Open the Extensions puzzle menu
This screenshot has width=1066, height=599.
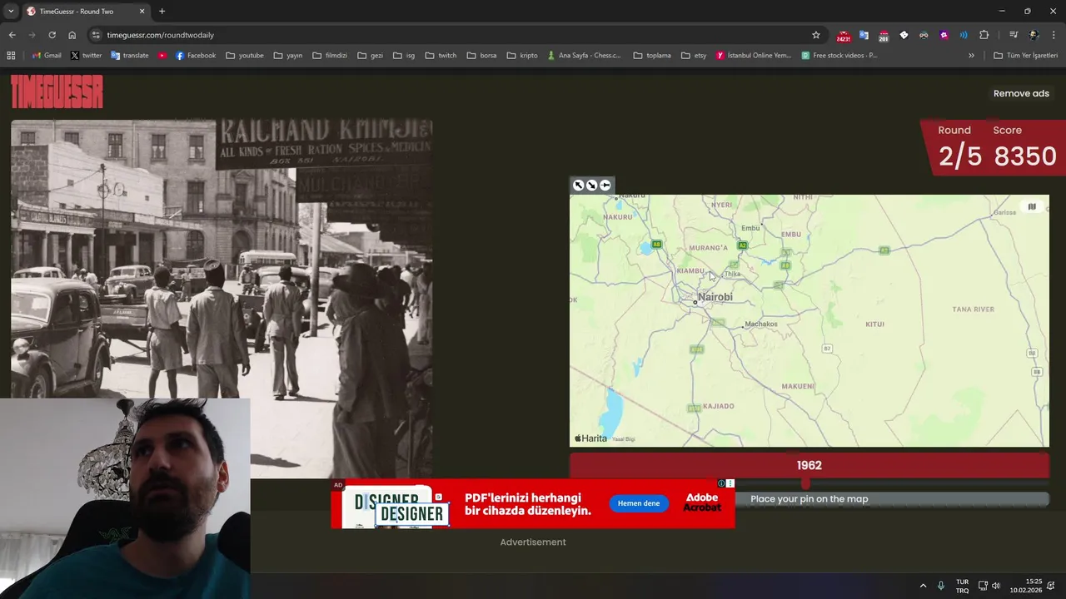(x=984, y=35)
